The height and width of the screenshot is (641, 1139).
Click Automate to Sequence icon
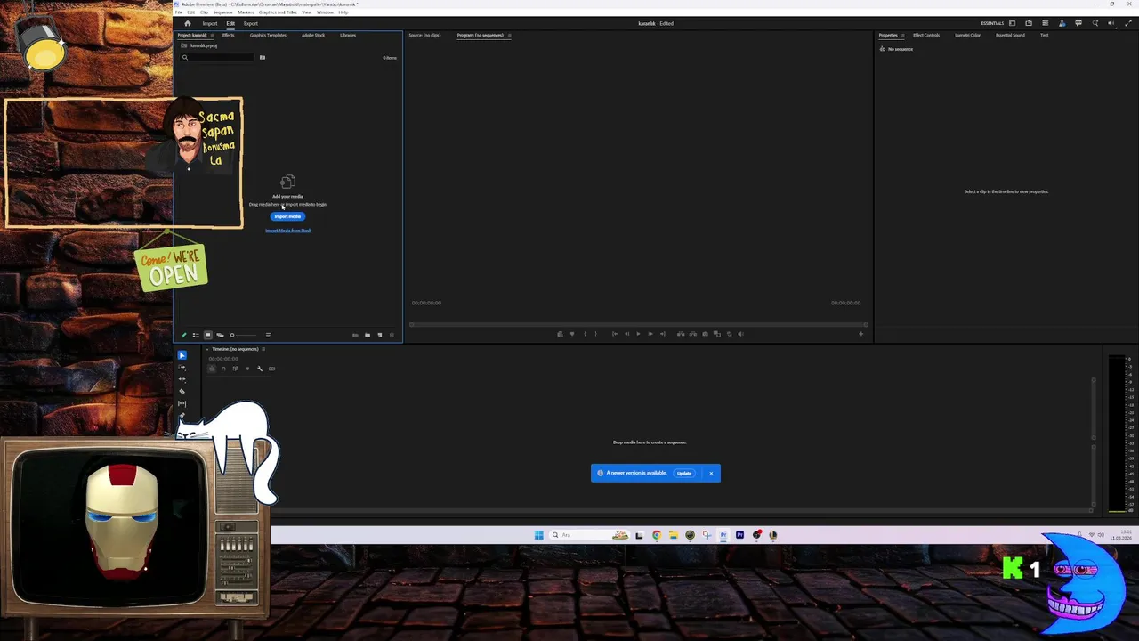tap(355, 335)
